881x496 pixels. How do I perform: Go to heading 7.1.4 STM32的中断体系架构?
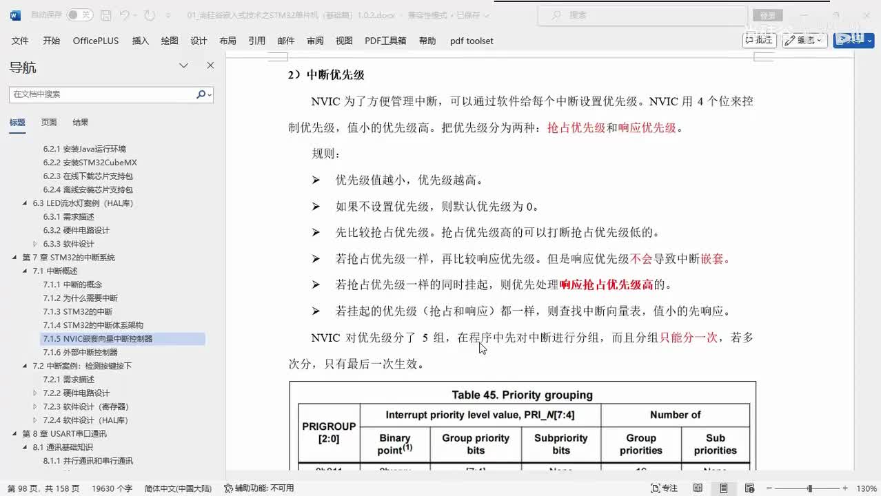(93, 325)
